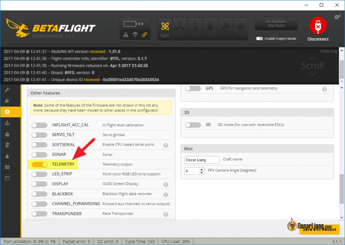The image size is (345, 245).
Task: Toggle INFLIGHT_ACC_CAL feature
Action: pos(39,125)
